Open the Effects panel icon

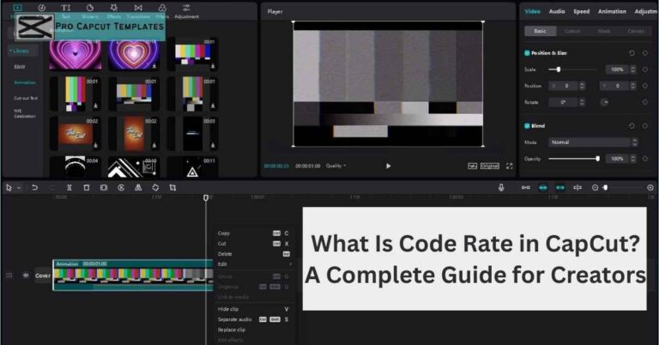(x=114, y=8)
